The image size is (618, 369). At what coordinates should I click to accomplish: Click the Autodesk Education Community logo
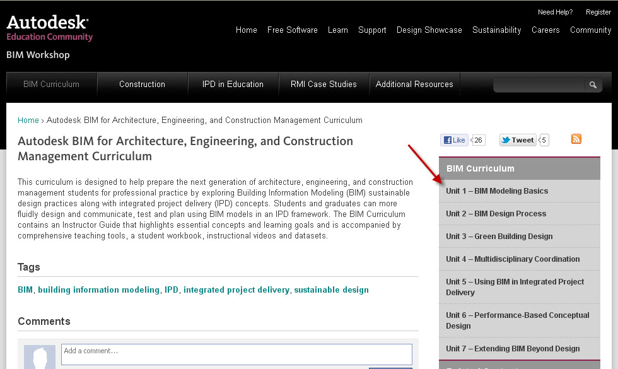pos(50,28)
